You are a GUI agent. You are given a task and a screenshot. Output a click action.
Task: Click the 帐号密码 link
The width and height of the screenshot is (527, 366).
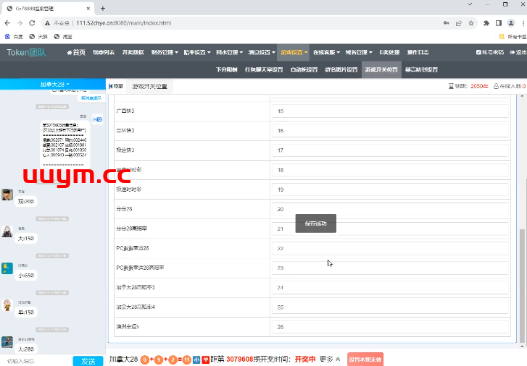[x=489, y=52]
